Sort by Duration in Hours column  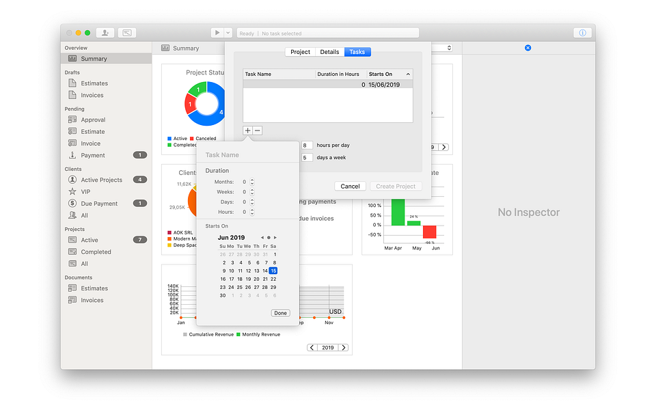click(341, 74)
